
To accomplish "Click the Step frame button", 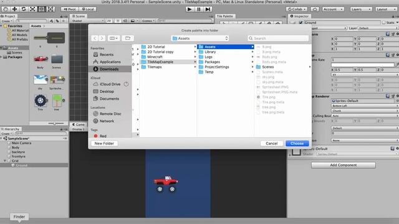I will pyautogui.click(x=208, y=9).
